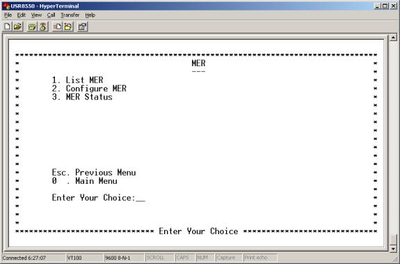
Task: Open the Transfer menu
Action: (70, 15)
